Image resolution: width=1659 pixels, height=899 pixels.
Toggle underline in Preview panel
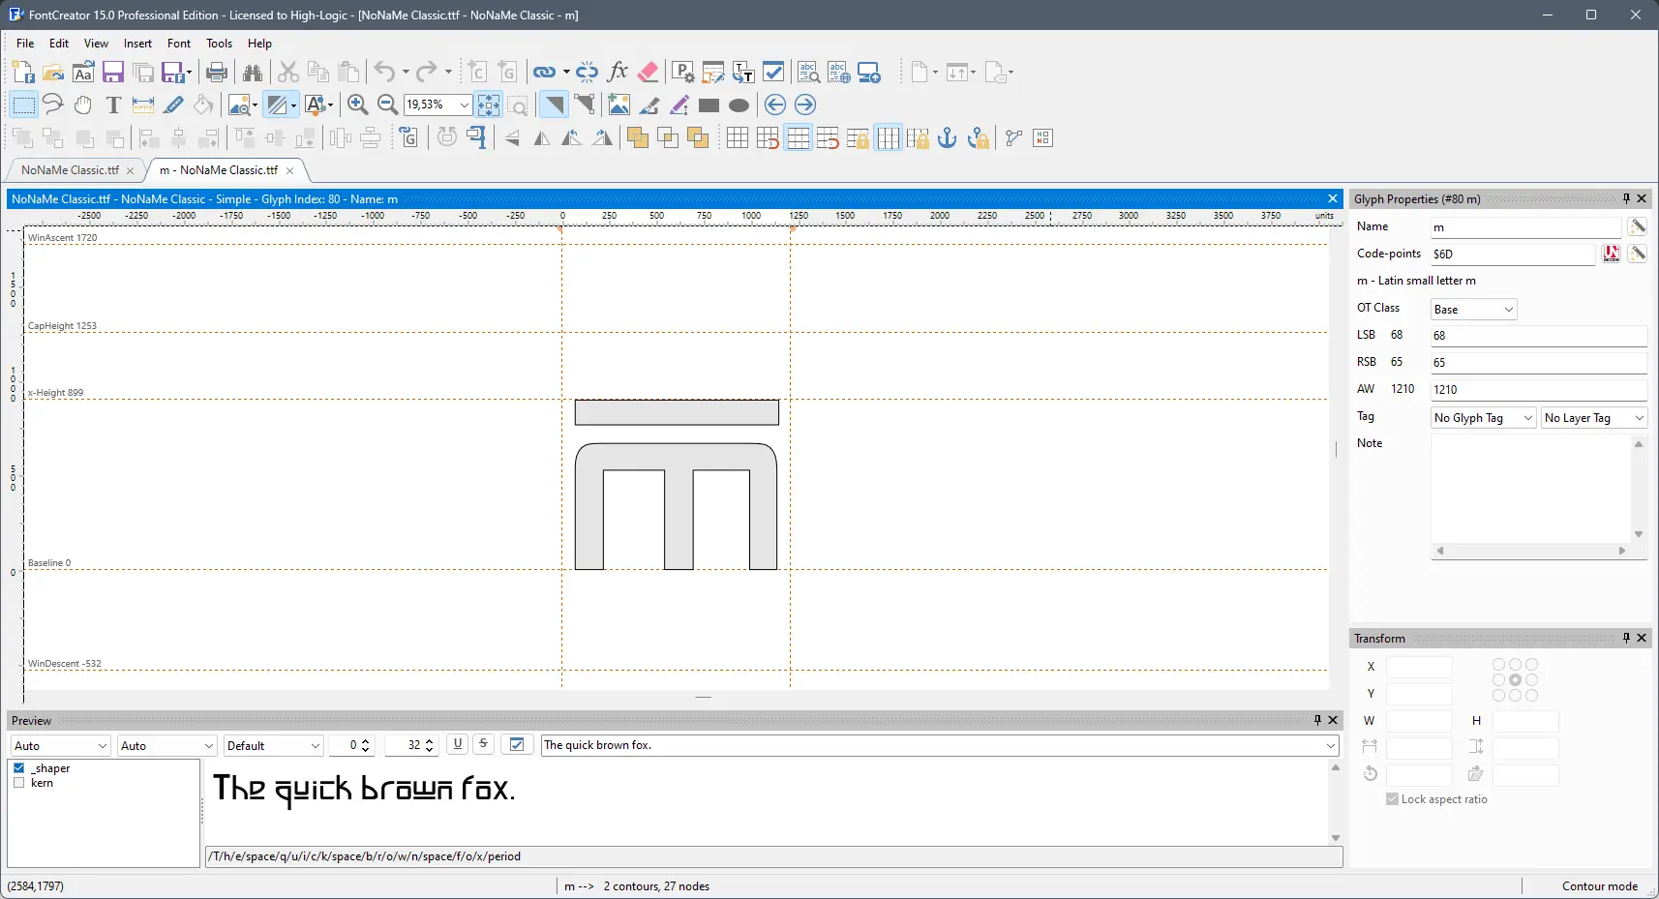click(x=458, y=744)
